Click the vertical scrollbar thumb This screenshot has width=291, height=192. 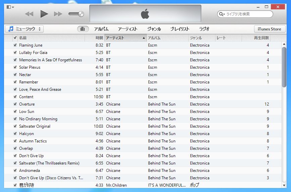284,67
